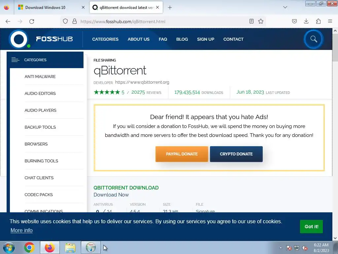Viewport: 338px width, 254px height.
Task: Open FAQ navigation item
Action: 163,39
